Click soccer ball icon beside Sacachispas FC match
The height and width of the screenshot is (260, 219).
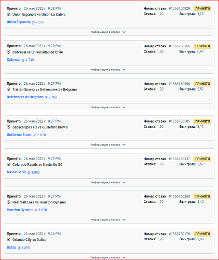click(8, 127)
